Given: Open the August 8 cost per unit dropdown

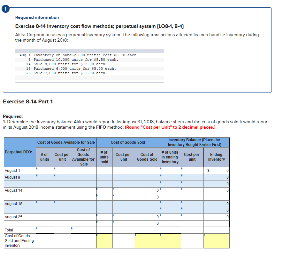Looking at the screenshot, I should [x=55, y=175].
